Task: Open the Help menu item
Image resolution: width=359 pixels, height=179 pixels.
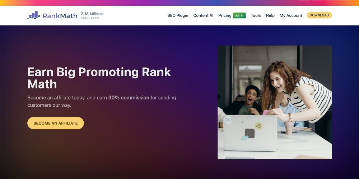Action: (x=270, y=15)
